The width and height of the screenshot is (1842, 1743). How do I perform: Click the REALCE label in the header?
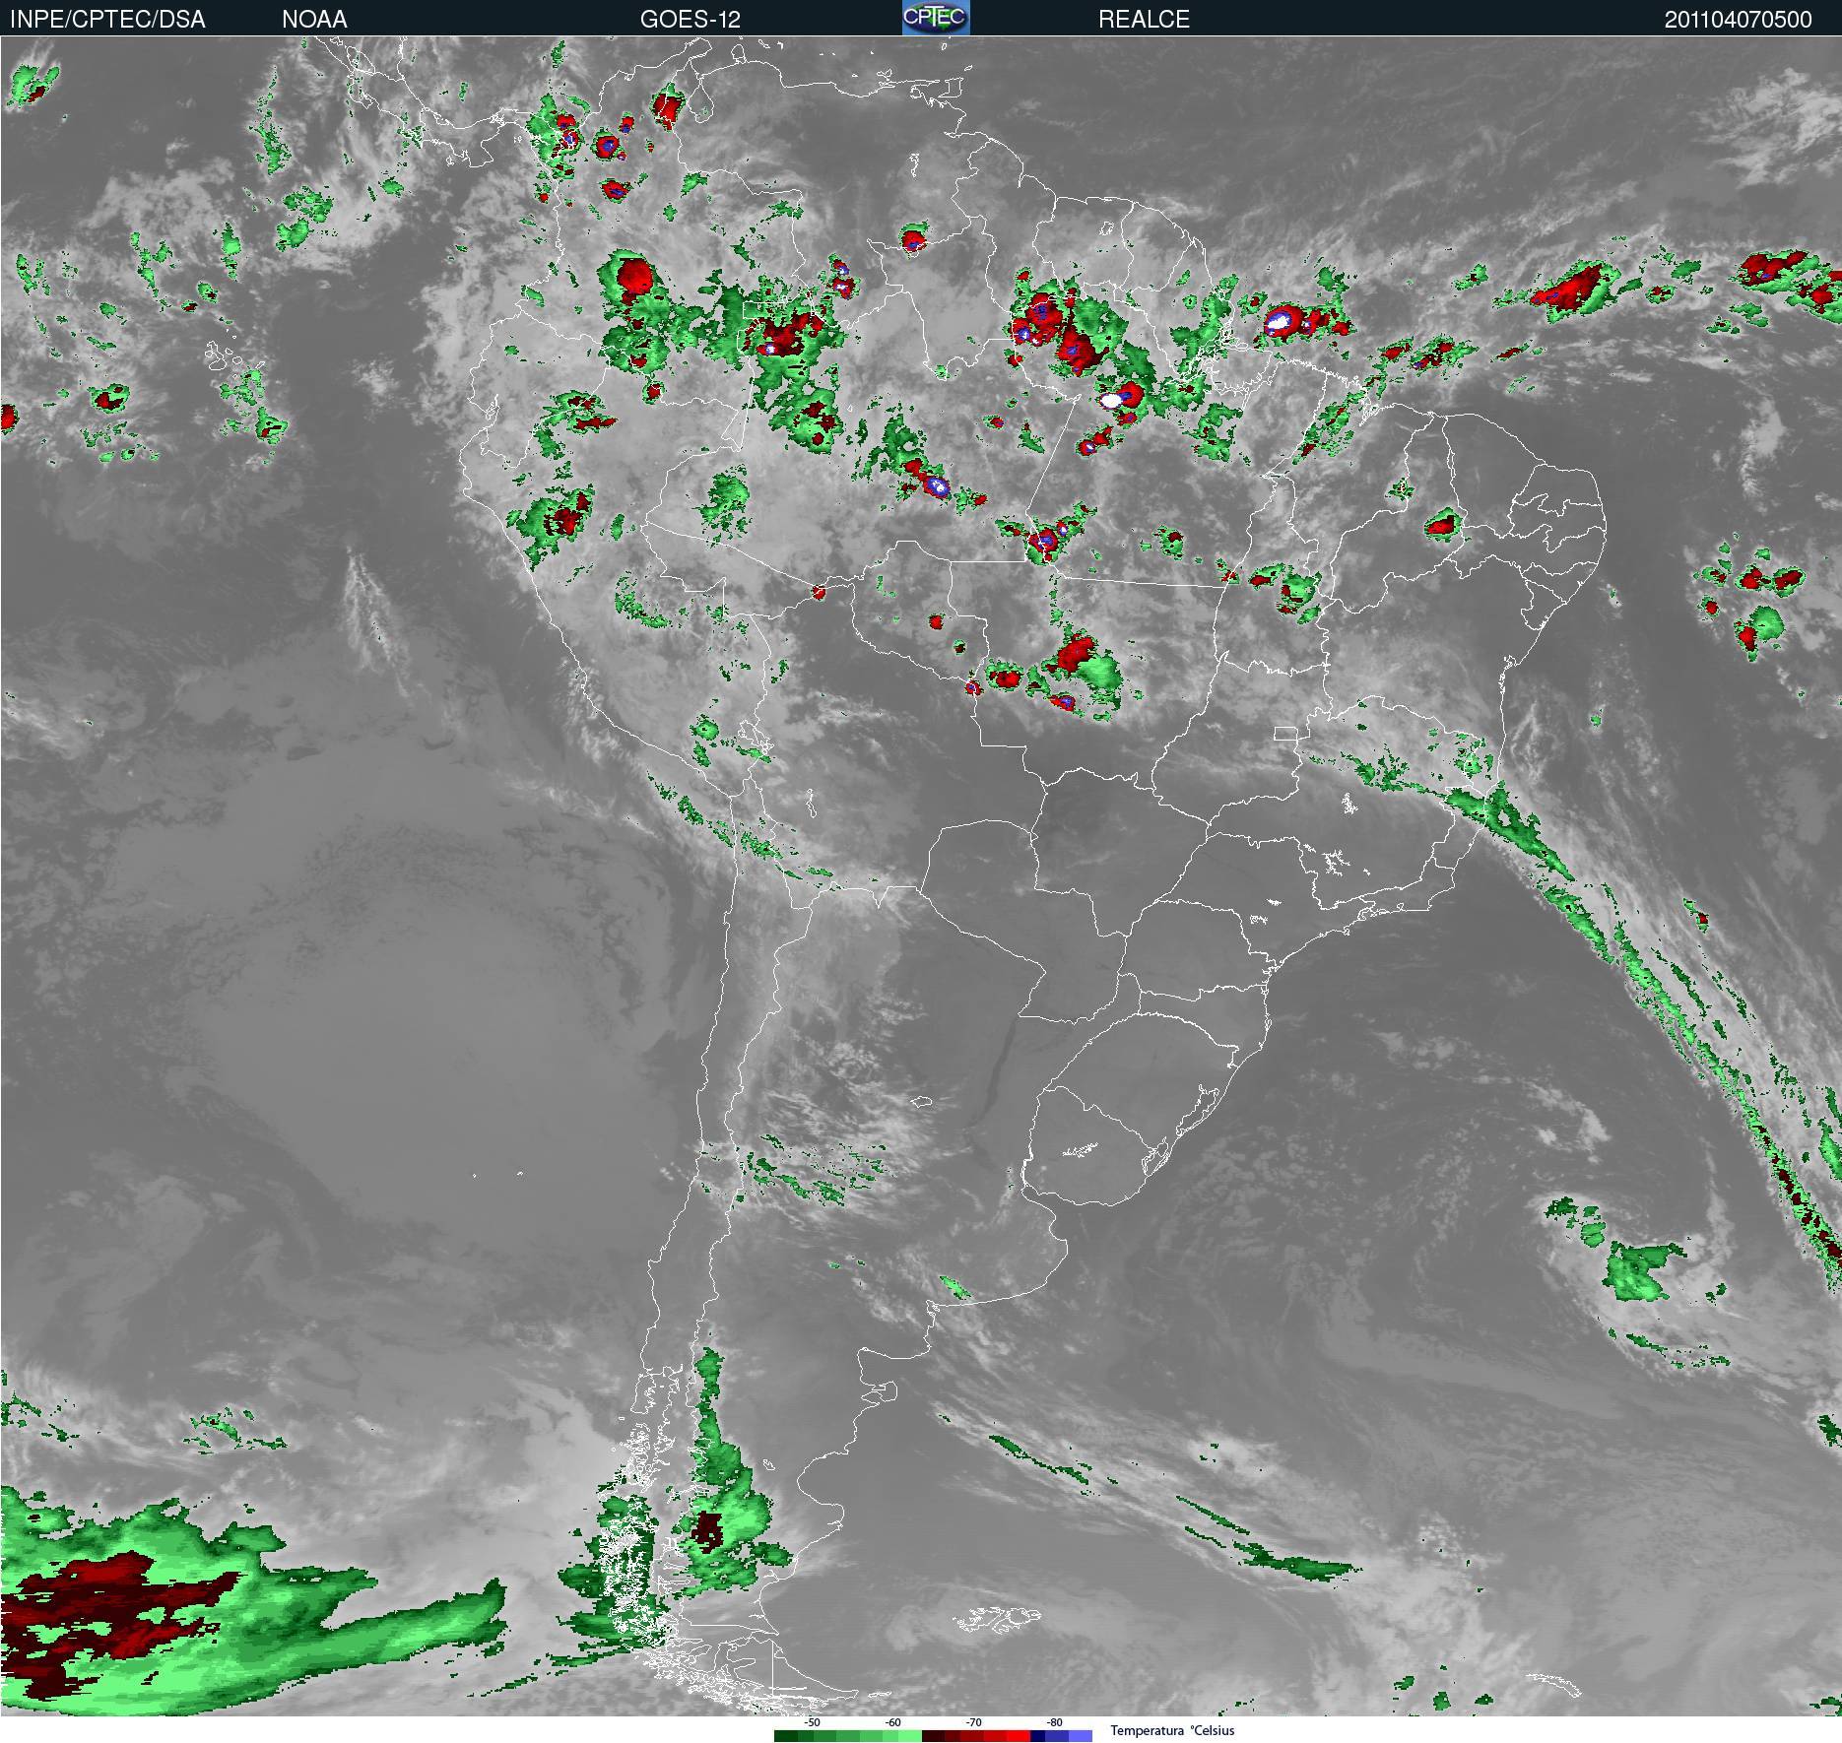(1144, 19)
